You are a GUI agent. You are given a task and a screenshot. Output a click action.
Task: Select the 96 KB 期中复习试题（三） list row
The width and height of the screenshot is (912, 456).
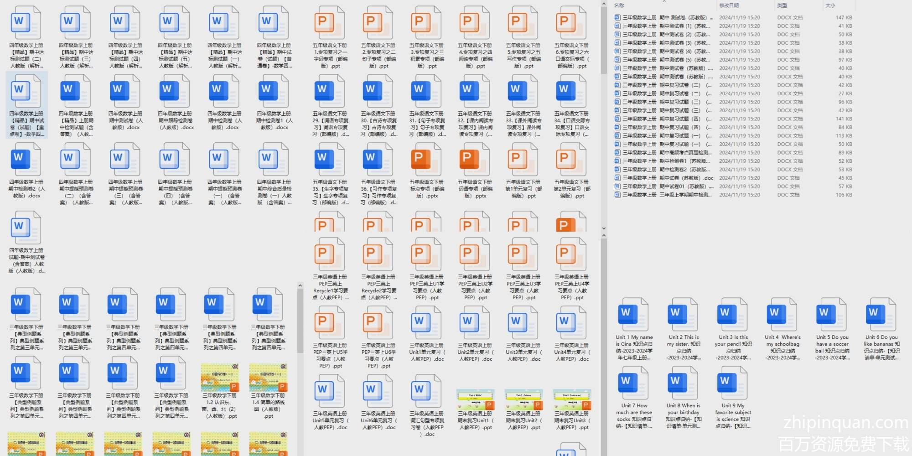click(x=733, y=102)
